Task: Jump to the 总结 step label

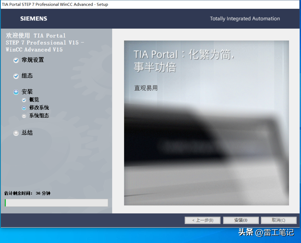Action: 27,133
